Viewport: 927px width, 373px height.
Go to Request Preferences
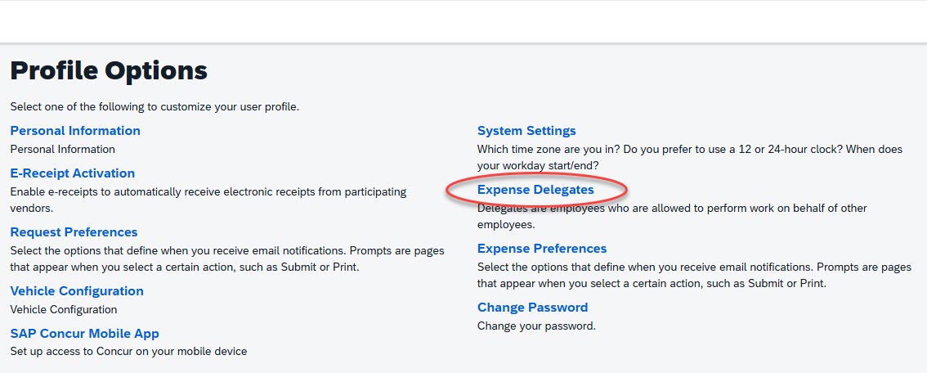74,232
